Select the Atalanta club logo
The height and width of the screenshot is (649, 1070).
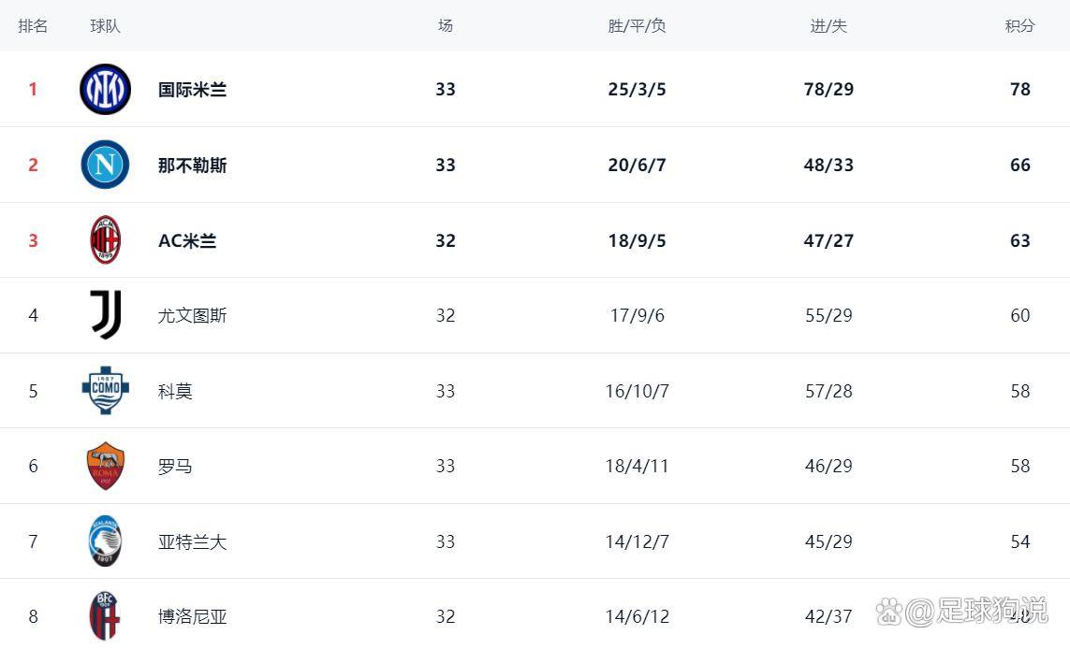pyautogui.click(x=105, y=541)
